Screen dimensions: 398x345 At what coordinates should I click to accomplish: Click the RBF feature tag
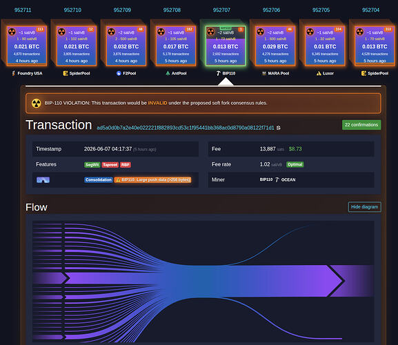126,165
